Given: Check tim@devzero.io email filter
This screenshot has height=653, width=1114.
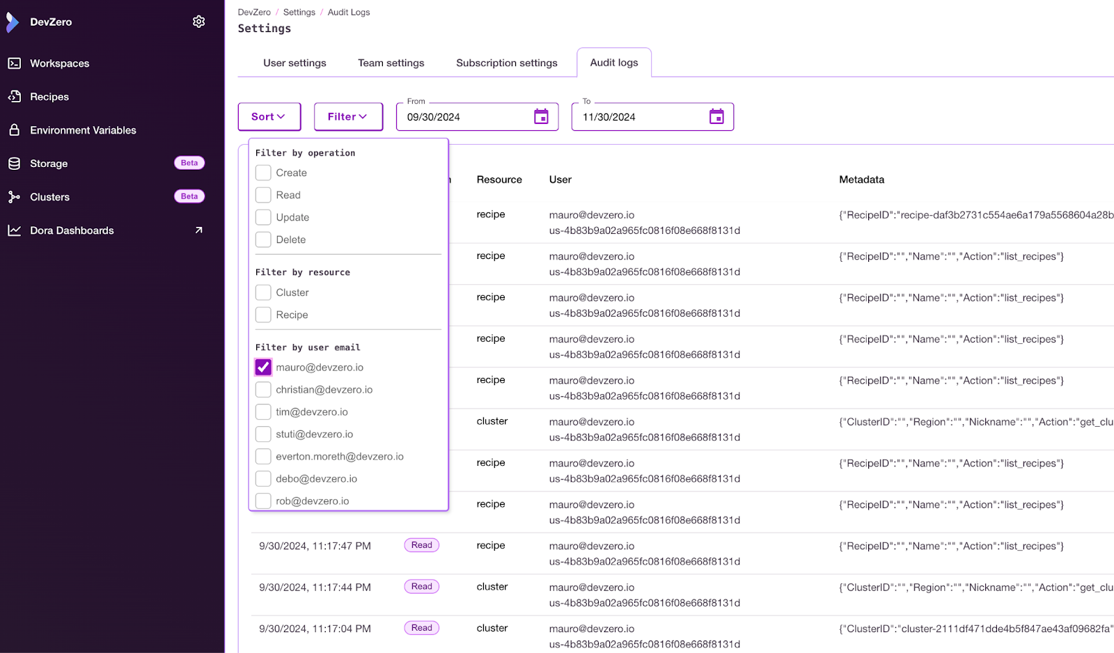Looking at the screenshot, I should (263, 411).
